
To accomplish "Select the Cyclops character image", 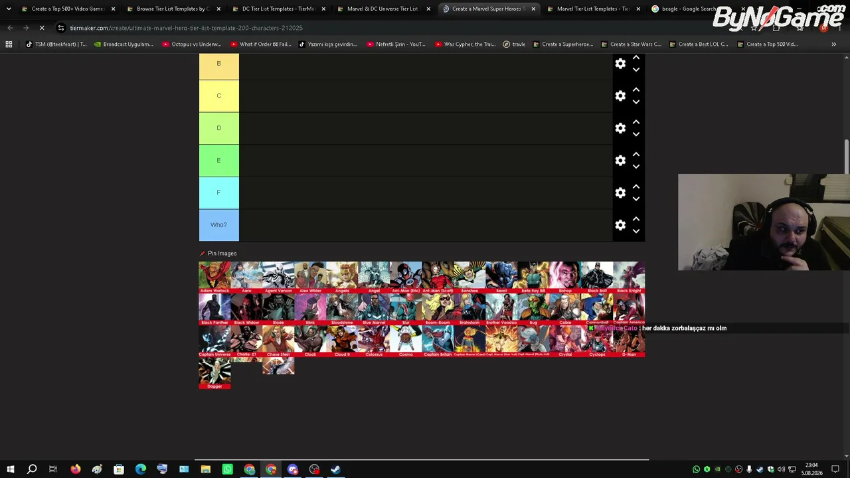I will [x=597, y=341].
